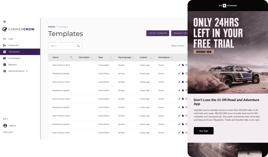268x157 pixels.
Task: Sort templates by the Created column
Action: click(151, 58)
